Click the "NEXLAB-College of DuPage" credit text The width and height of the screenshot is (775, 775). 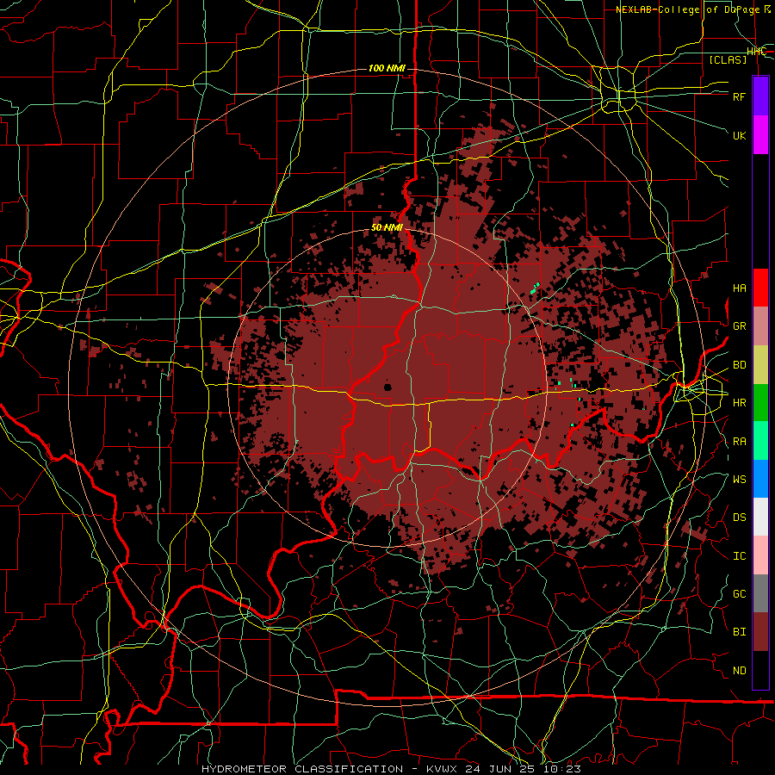(687, 9)
